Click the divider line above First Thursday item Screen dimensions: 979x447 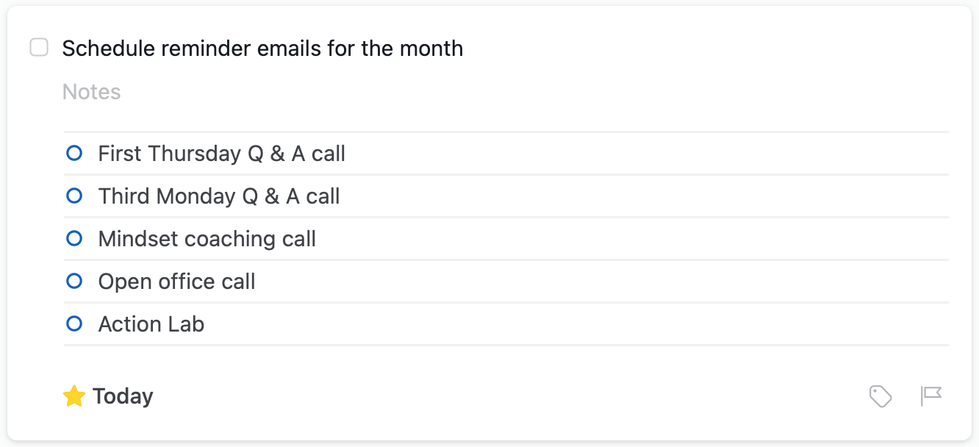pyautogui.click(x=506, y=132)
